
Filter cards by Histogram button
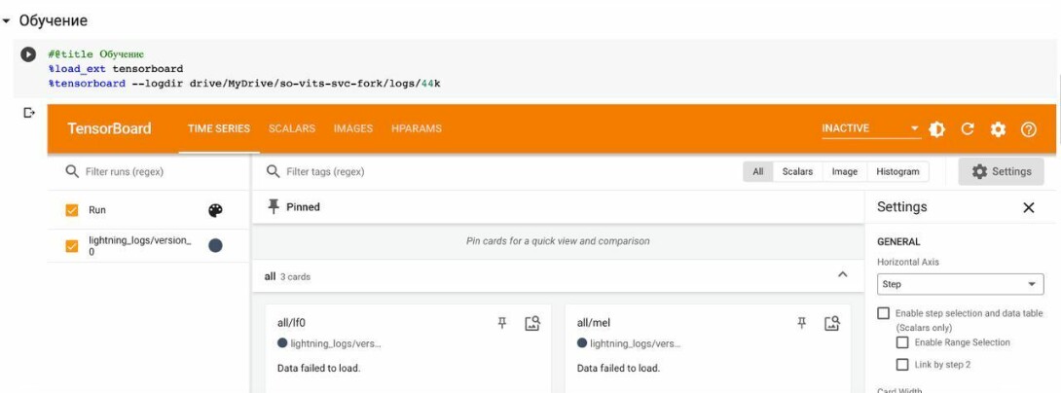point(897,172)
